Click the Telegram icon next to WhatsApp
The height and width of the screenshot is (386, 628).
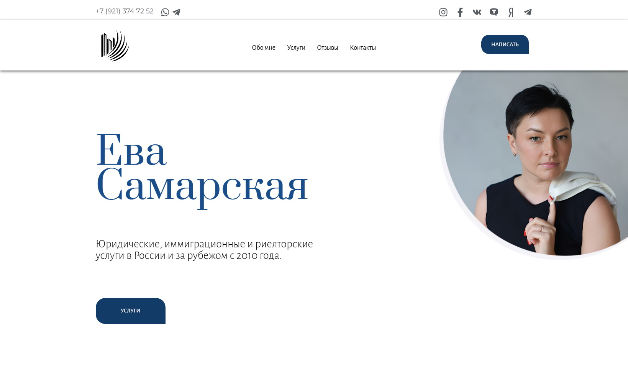176,12
